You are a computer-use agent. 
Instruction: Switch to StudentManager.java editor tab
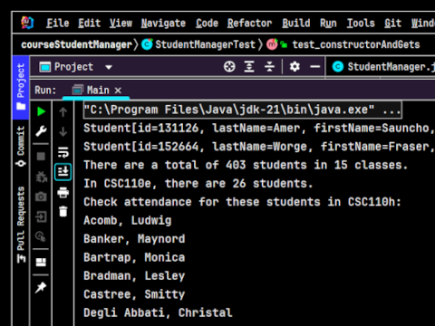click(383, 67)
